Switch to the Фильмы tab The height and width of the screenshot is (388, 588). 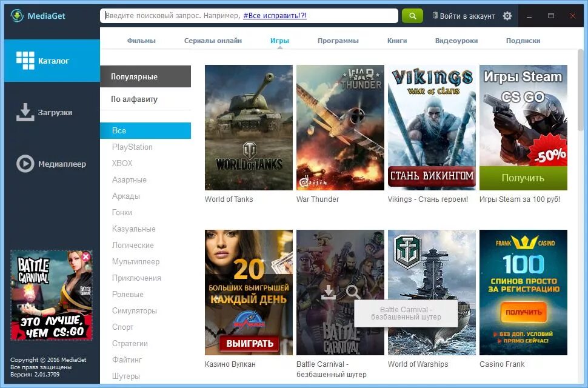click(x=141, y=41)
